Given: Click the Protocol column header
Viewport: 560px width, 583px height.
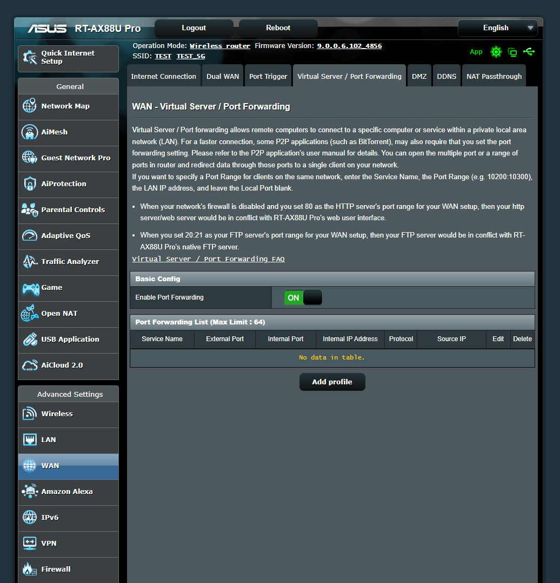Looking at the screenshot, I should [x=401, y=338].
